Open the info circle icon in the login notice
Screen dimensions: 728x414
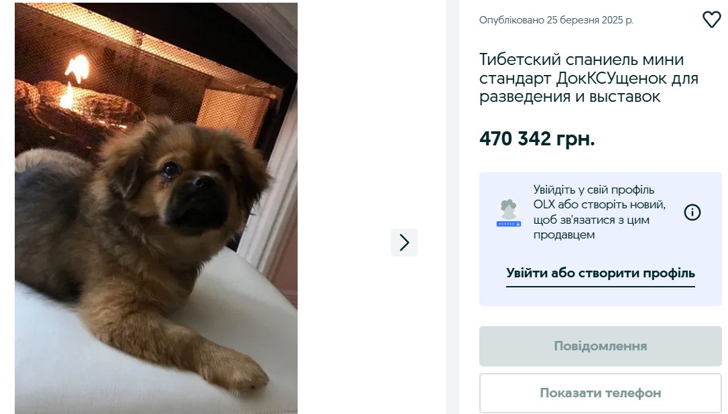(x=692, y=212)
